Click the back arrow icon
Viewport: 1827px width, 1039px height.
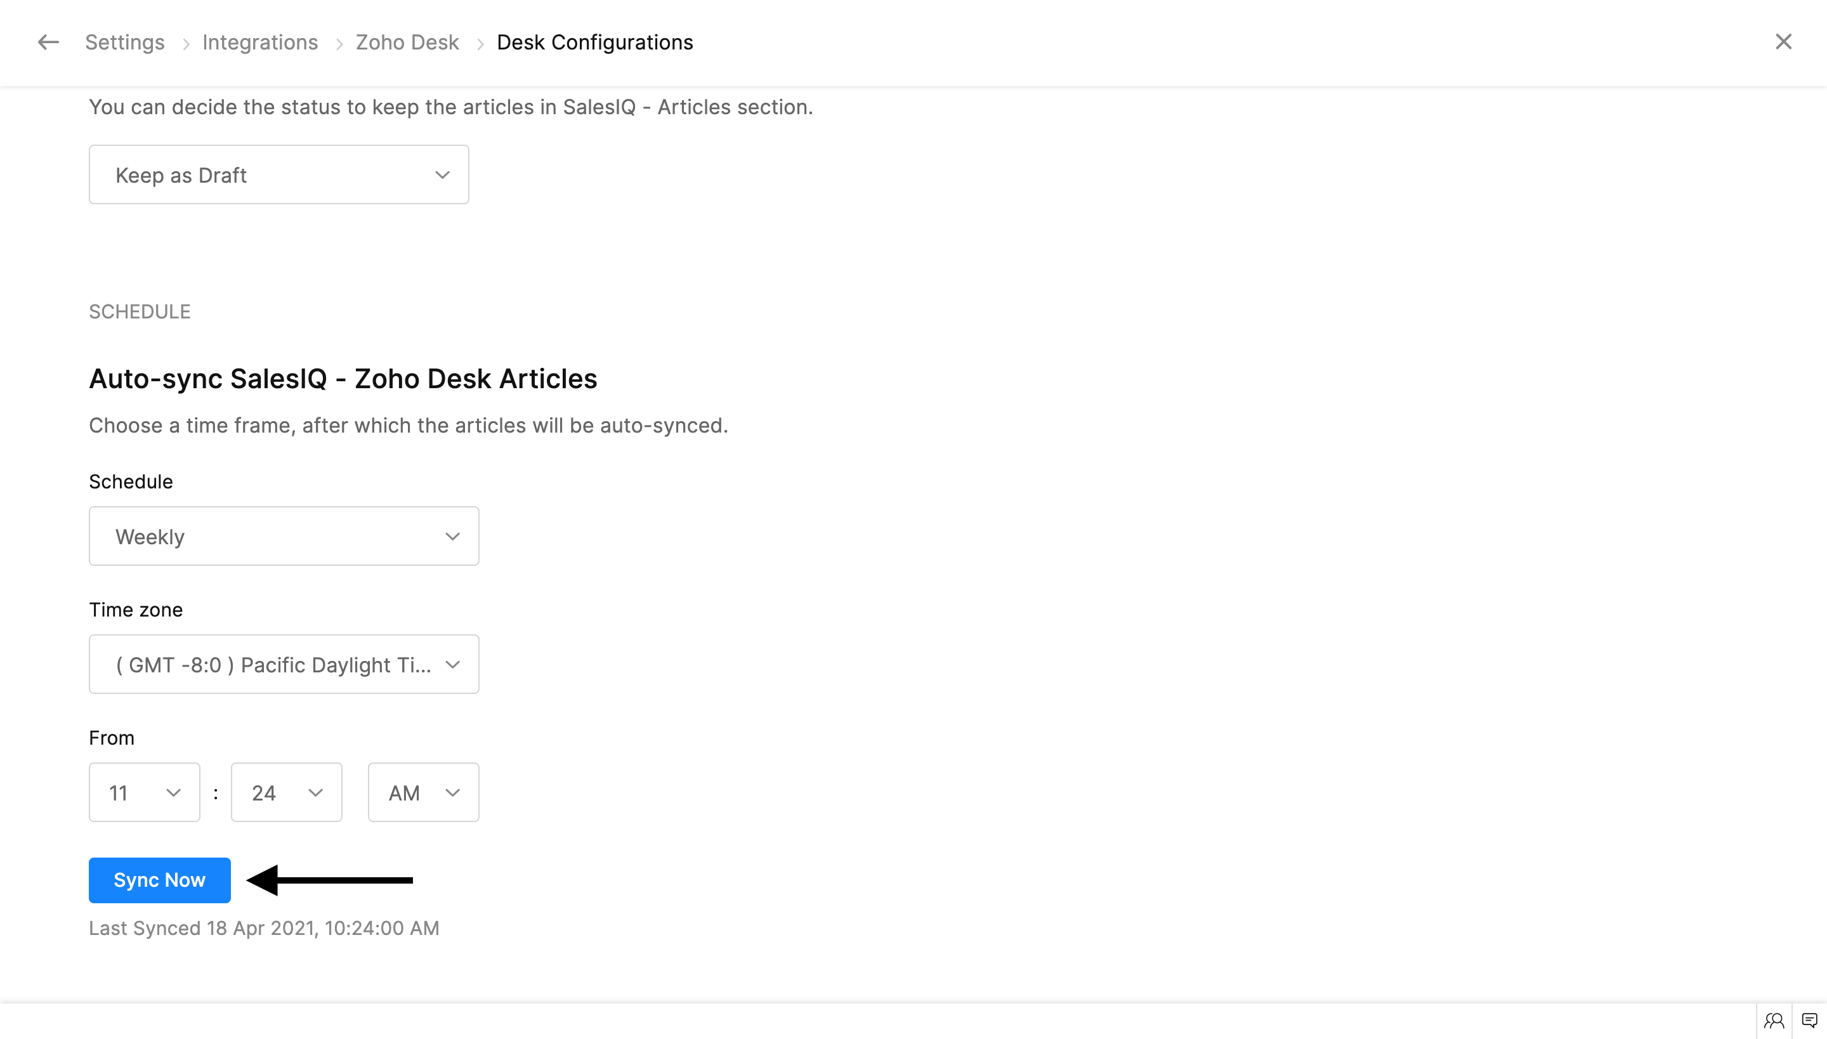(48, 42)
